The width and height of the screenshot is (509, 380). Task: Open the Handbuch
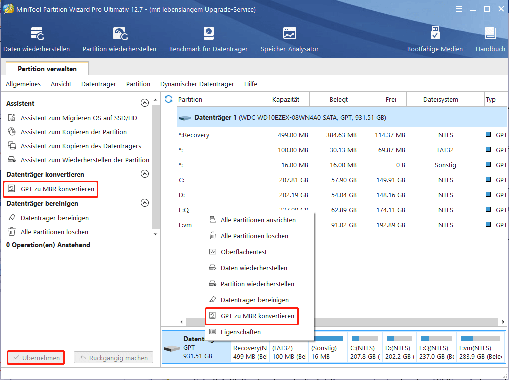489,39
